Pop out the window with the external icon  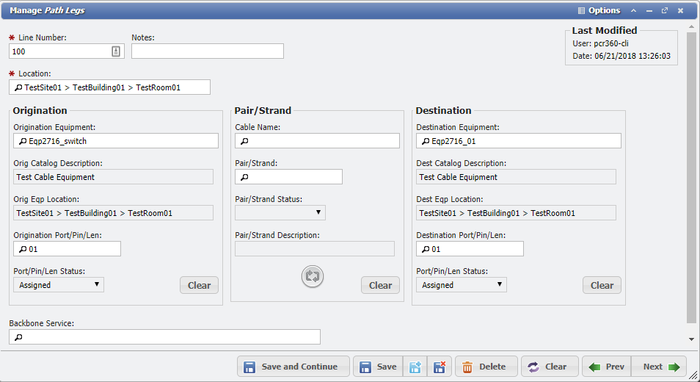665,10
